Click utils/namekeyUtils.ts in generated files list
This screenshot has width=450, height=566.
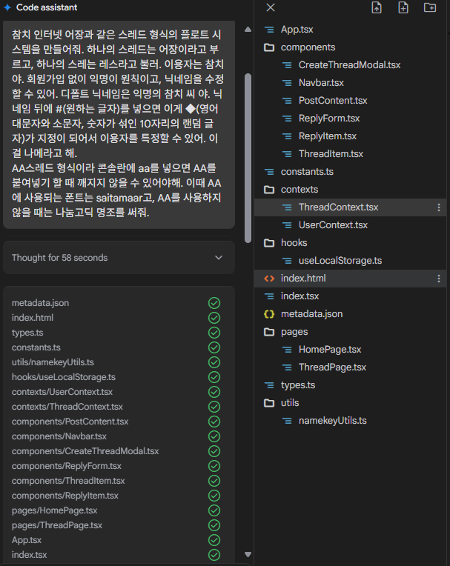[x=53, y=362]
